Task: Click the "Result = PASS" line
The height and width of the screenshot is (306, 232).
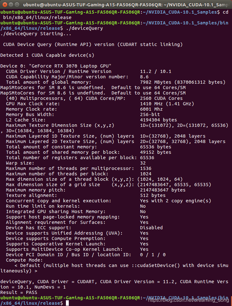Action: click(x=19, y=292)
